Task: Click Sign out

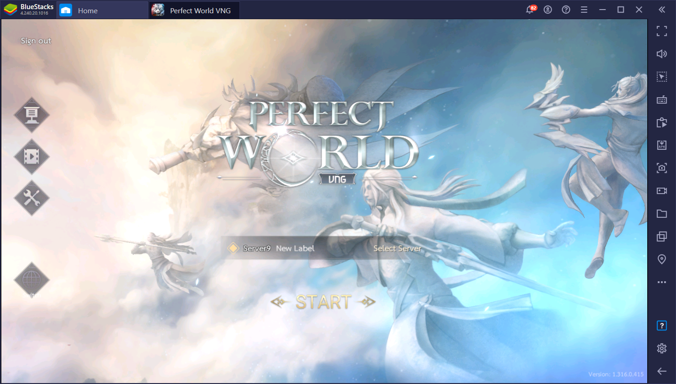Action: [x=36, y=41]
